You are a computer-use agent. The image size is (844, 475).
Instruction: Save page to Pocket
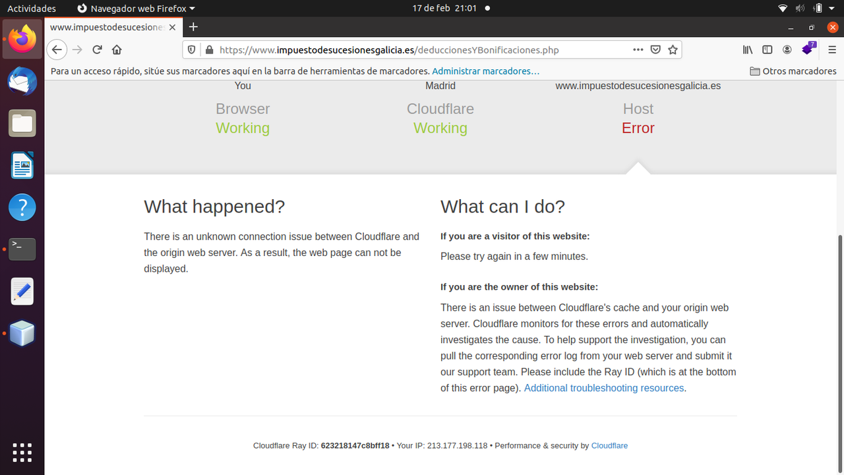[655, 49]
